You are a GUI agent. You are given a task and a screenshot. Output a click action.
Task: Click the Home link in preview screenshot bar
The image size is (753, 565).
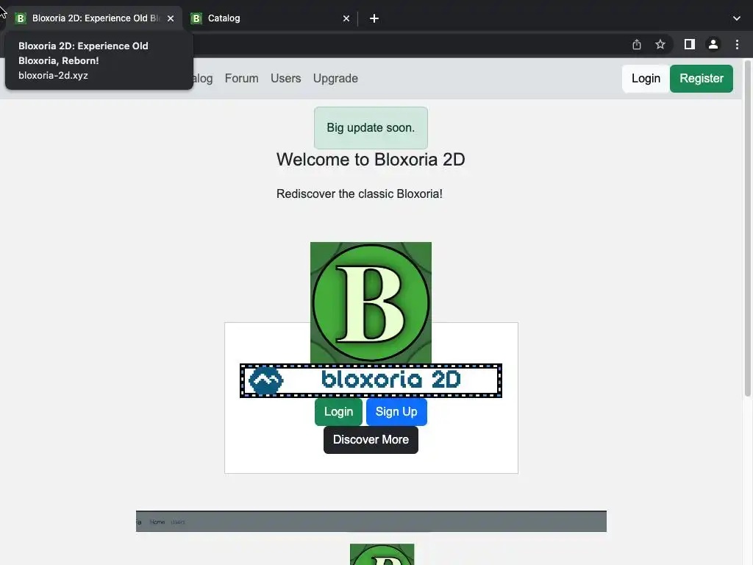[x=157, y=522]
